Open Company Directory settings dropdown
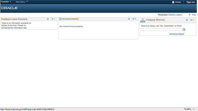Image resolution: width=198 pixels, height=111 pixels. (x=192, y=20)
